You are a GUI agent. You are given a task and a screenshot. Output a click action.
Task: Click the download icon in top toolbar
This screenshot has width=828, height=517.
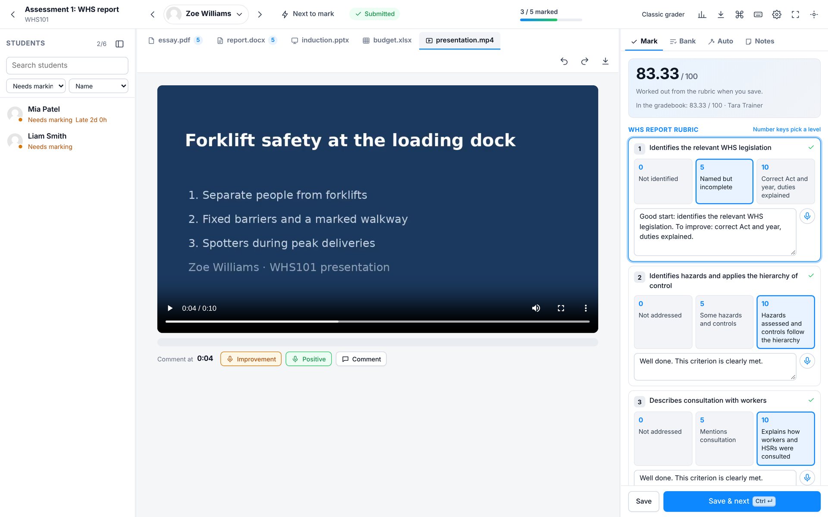pyautogui.click(x=721, y=15)
